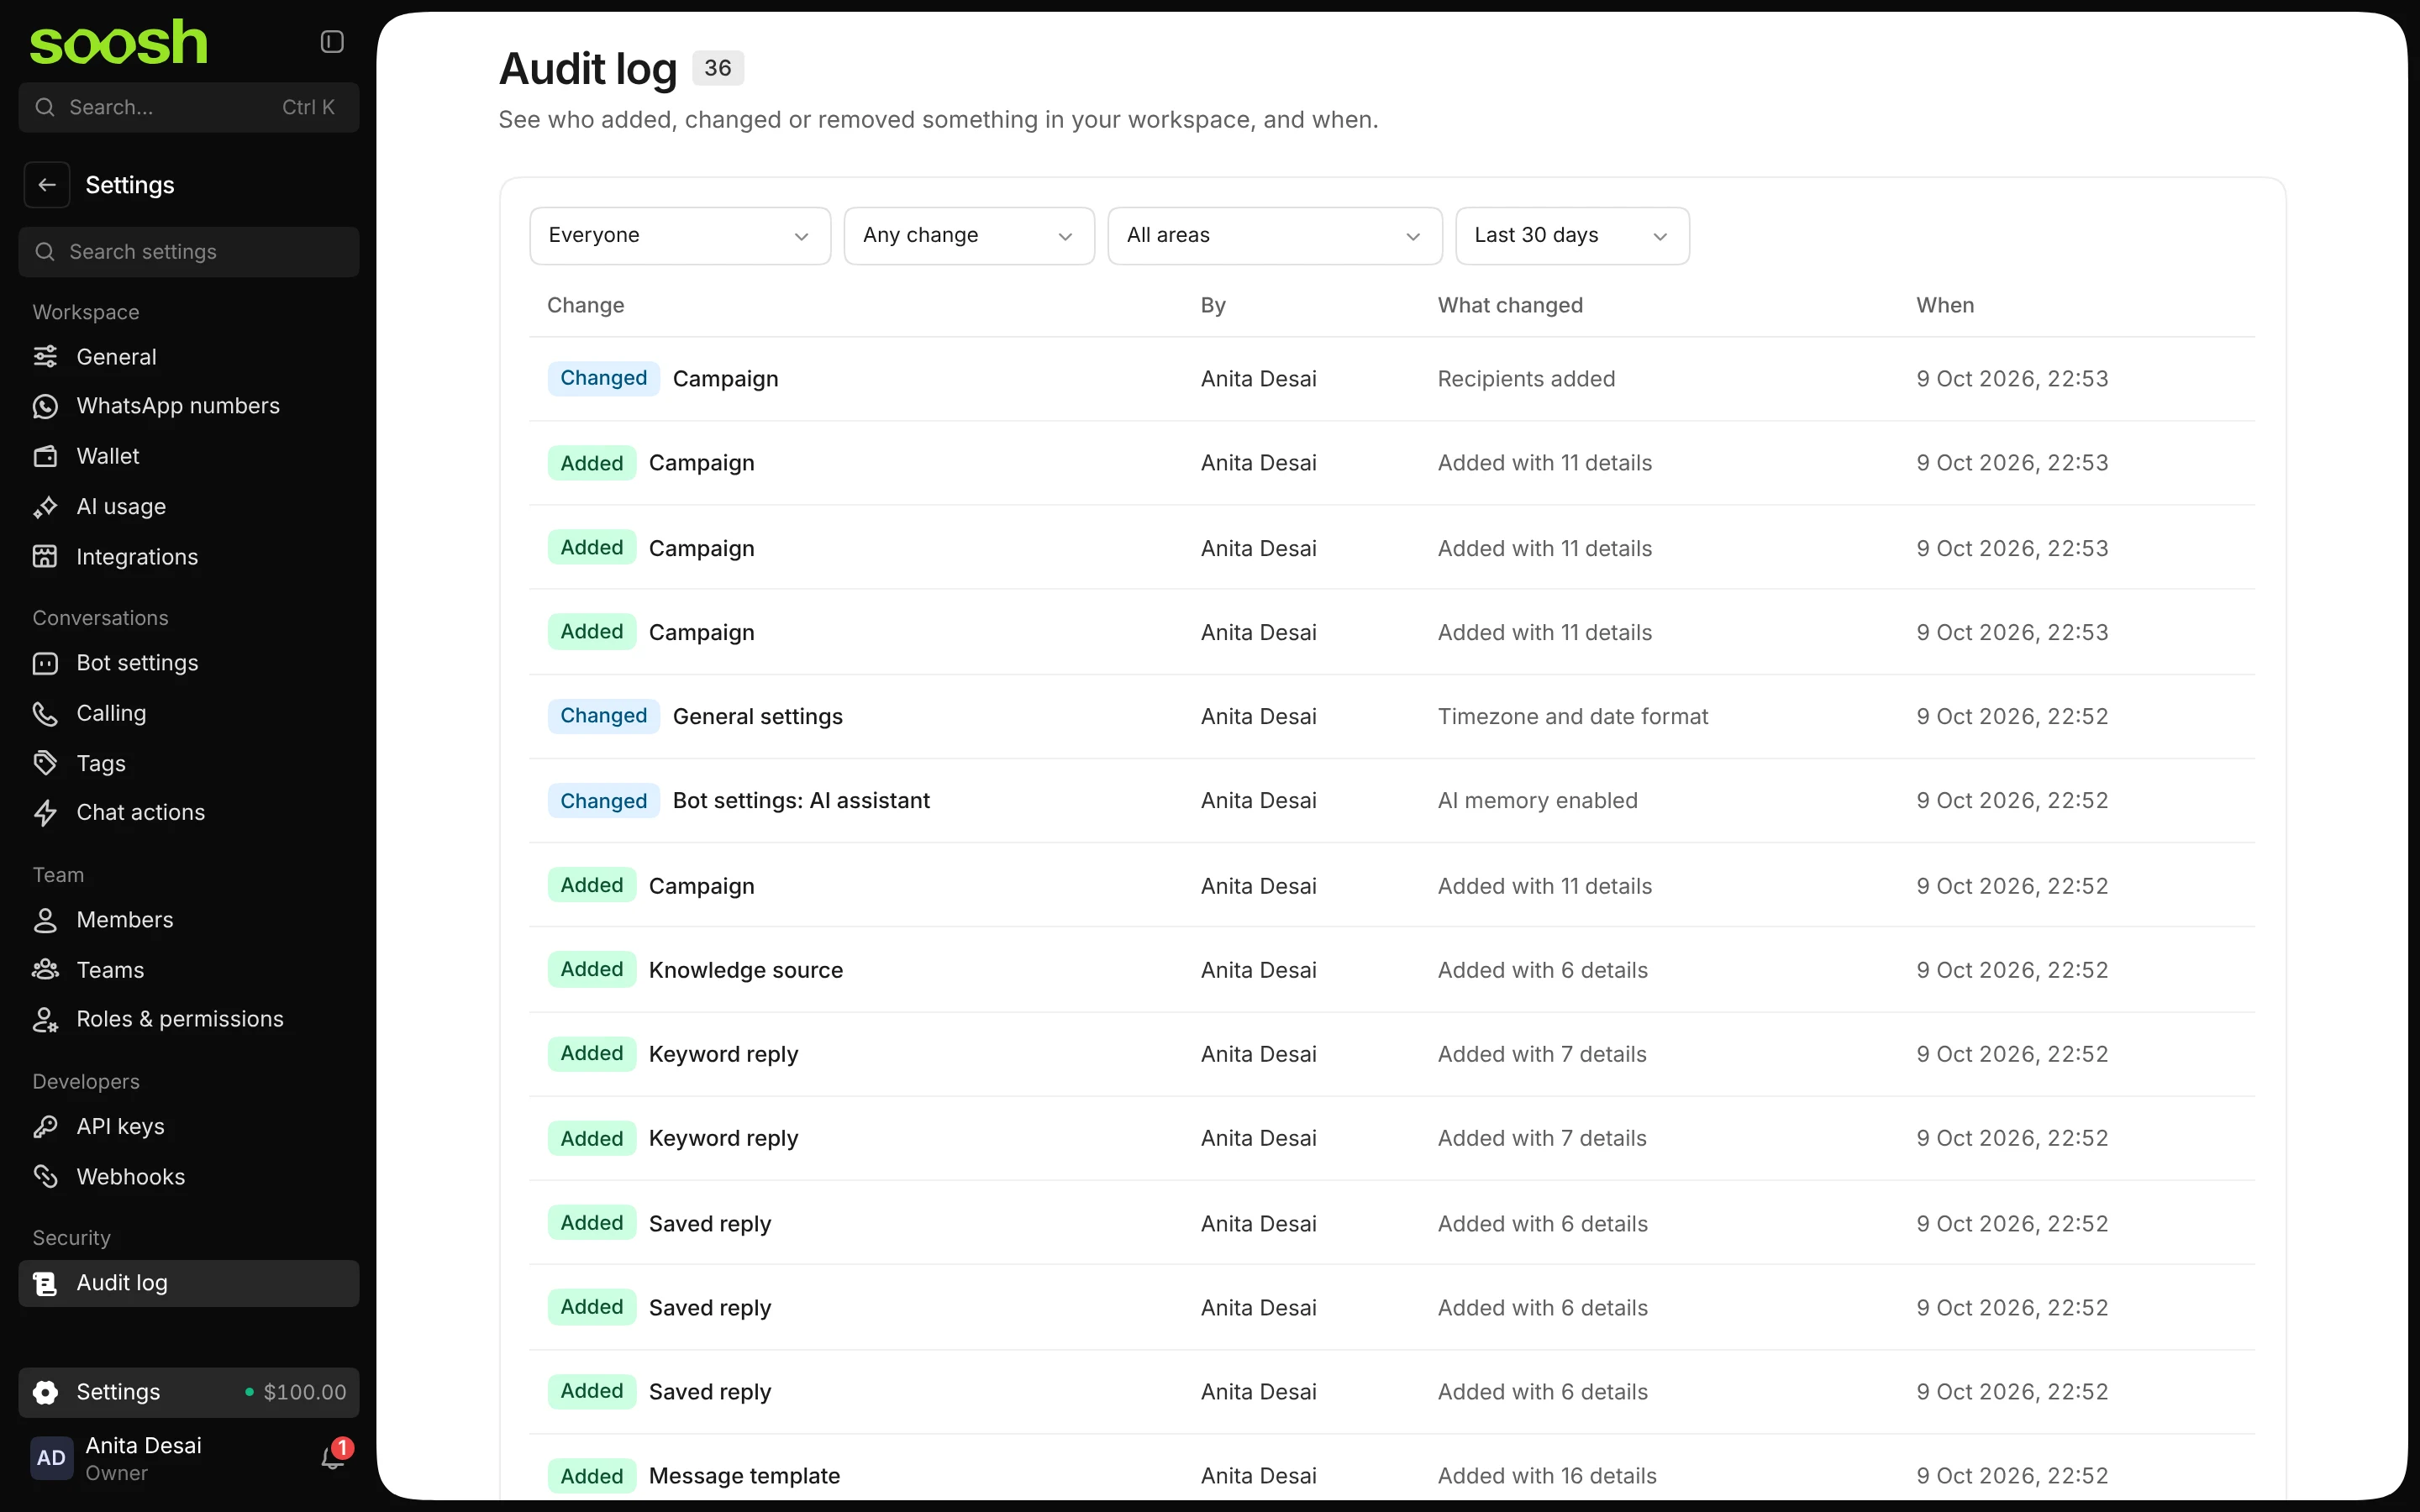
Task: Click the AI usage sparkle icon
Action: pyautogui.click(x=45, y=507)
